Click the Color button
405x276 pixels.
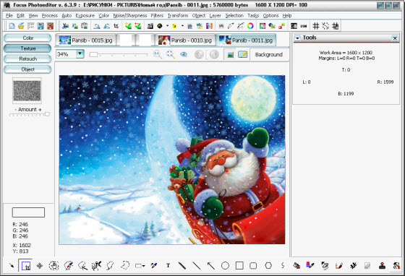point(27,38)
